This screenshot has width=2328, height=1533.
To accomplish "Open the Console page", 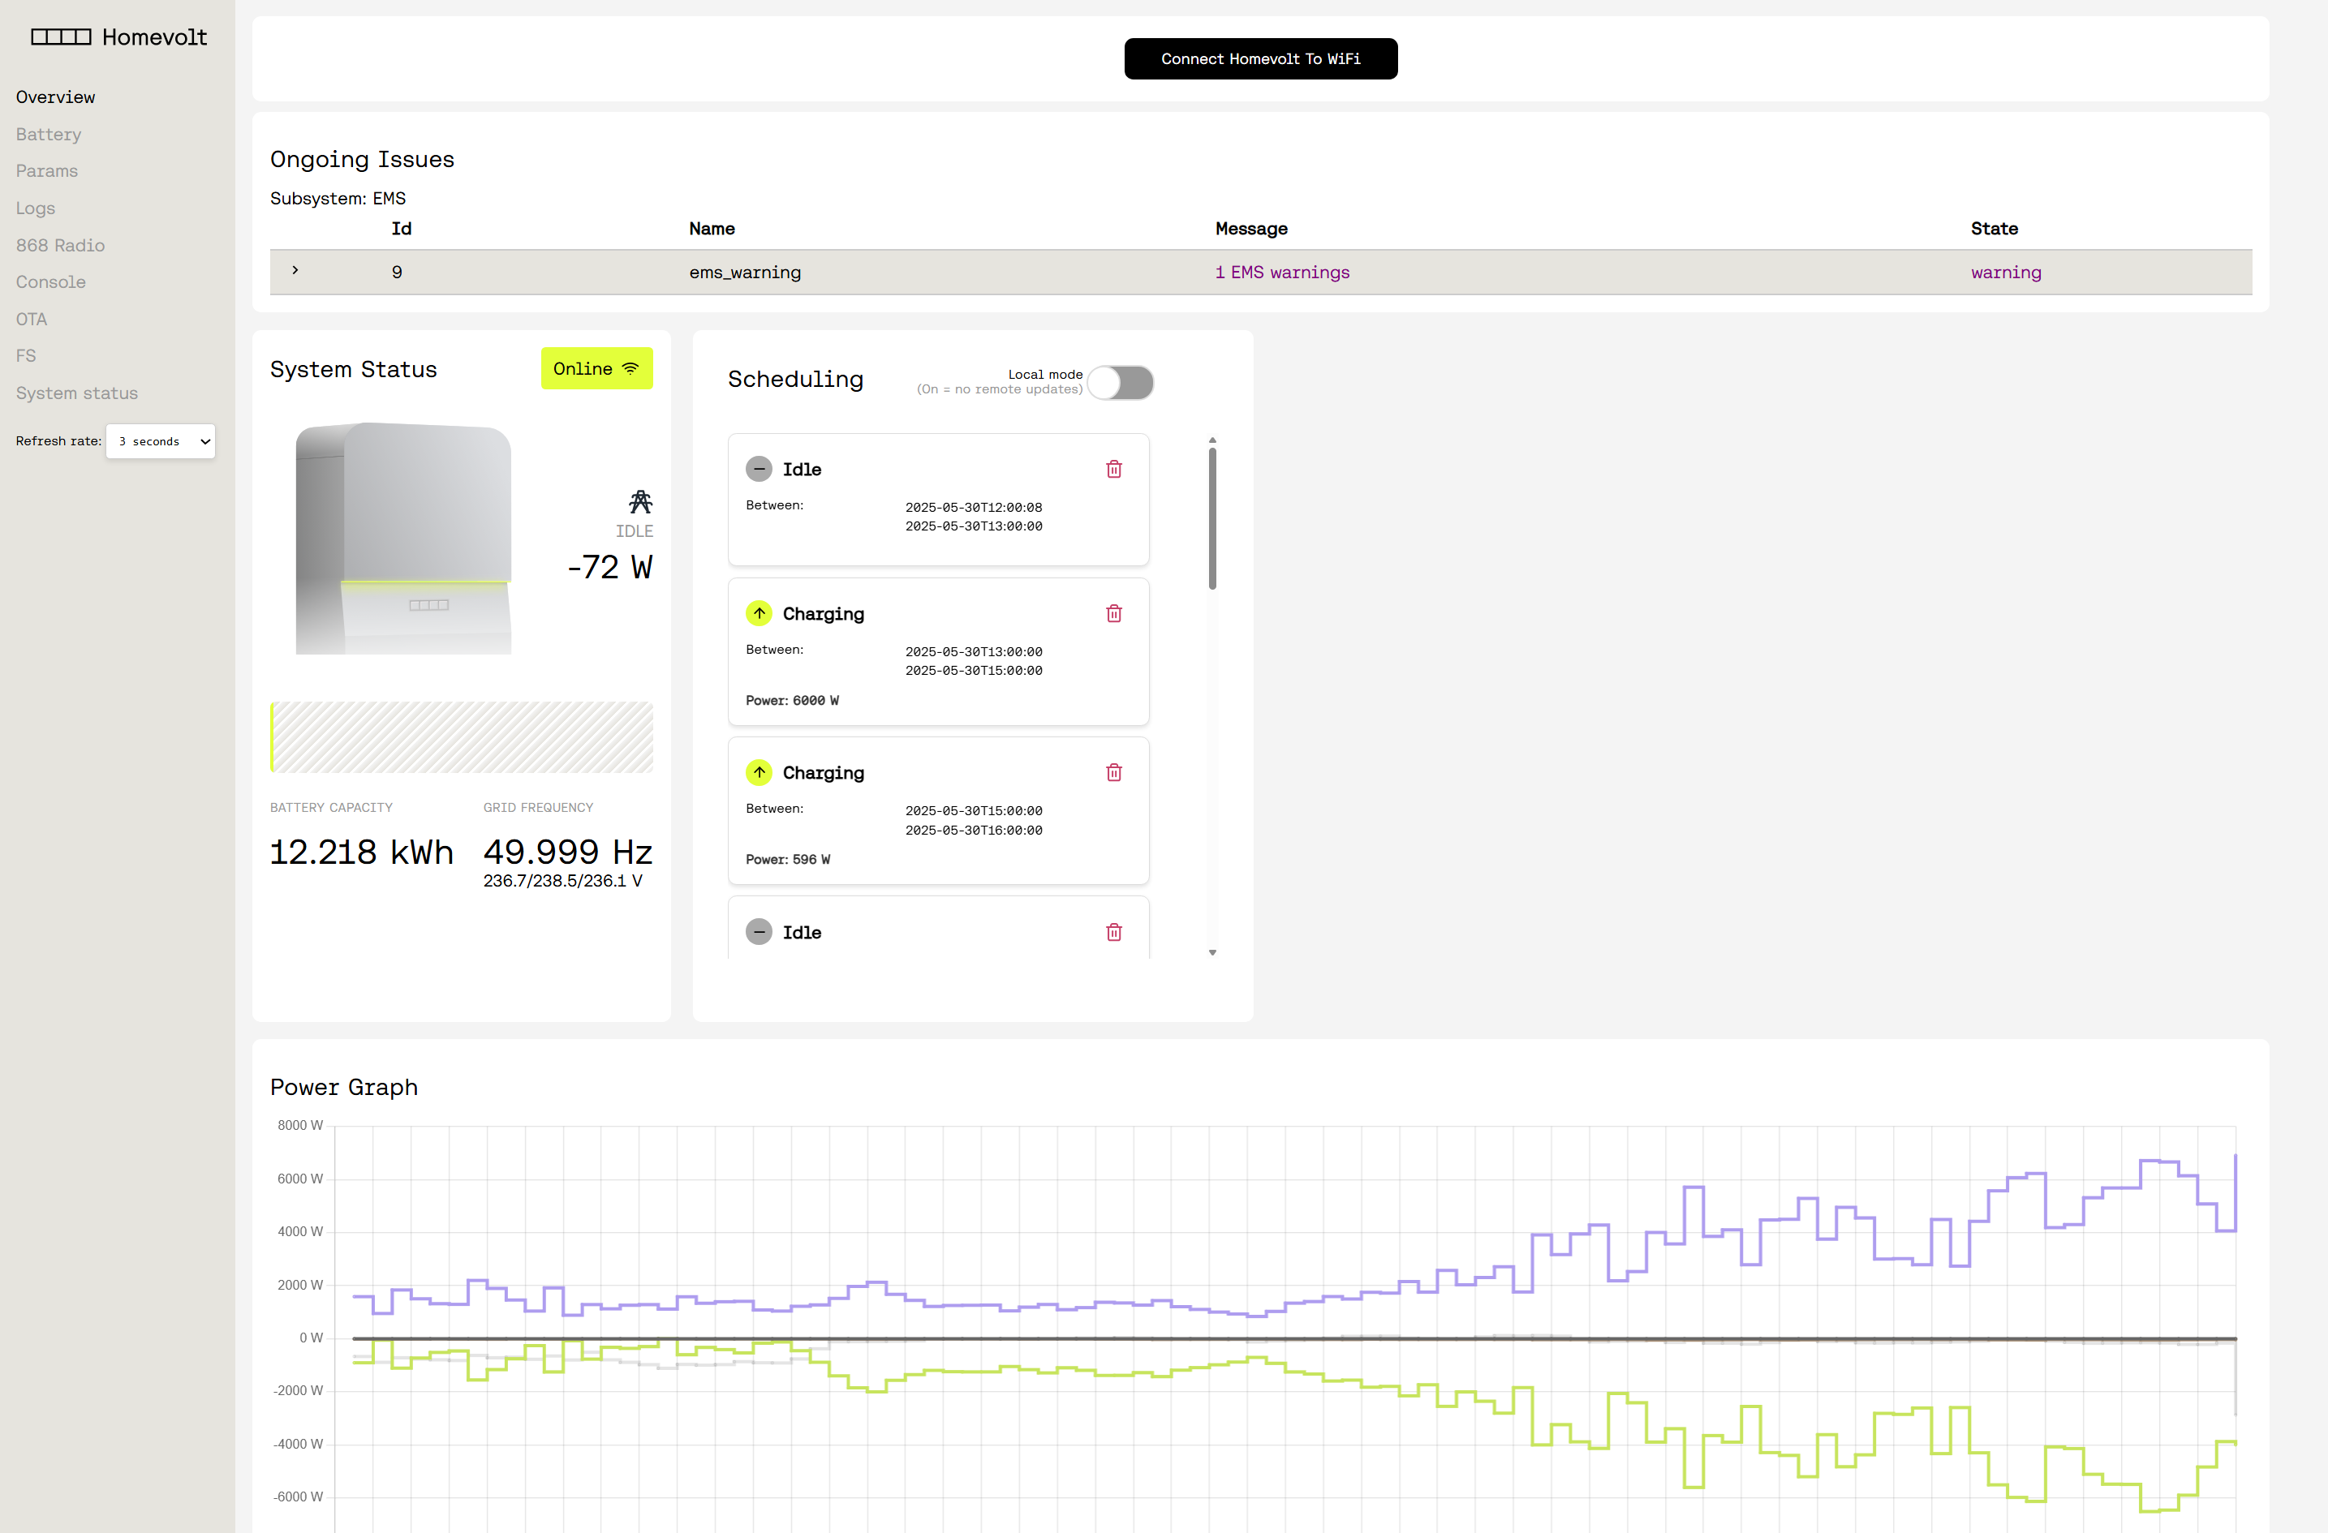I will point(51,281).
